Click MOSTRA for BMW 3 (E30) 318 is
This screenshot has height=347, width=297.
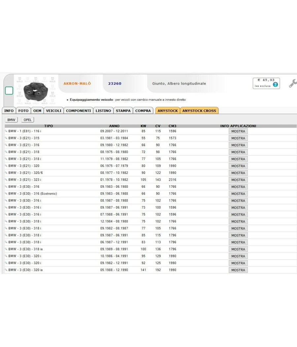(x=238, y=249)
